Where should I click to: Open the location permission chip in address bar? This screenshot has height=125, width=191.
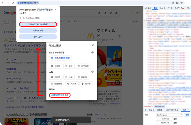pyautogui.click(x=28, y=3)
